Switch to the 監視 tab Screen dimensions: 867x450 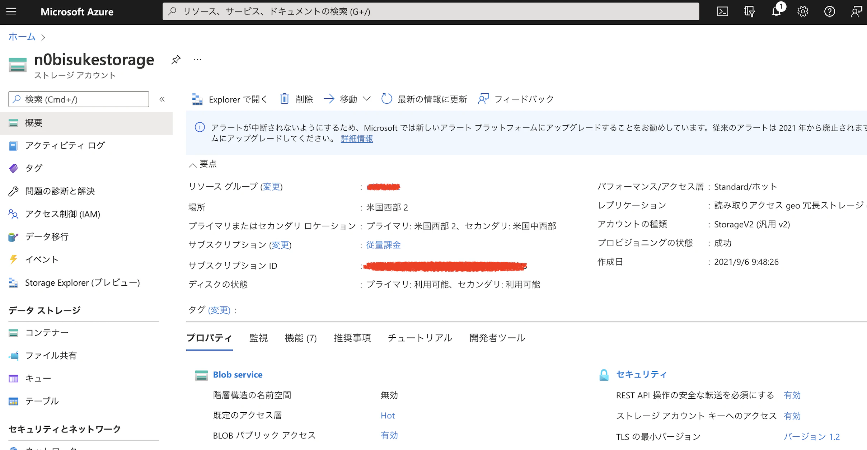pos(258,338)
